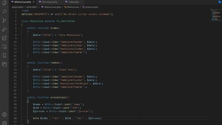
Task: Open the bookmark-style activity bar icon below Remote Explorer
Action: [5, 56]
